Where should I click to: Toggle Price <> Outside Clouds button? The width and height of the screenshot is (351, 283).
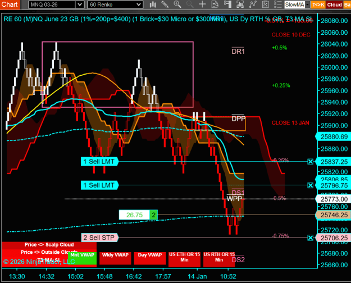[49, 252]
